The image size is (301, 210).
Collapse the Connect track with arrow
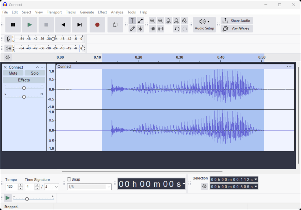(37, 67)
